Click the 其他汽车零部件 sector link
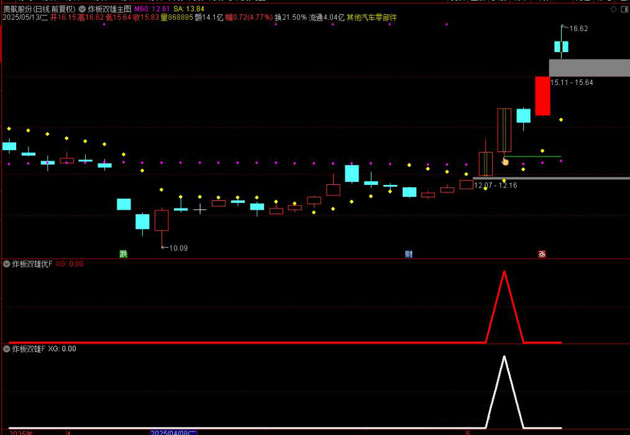The width and height of the screenshot is (630, 435). tap(372, 18)
